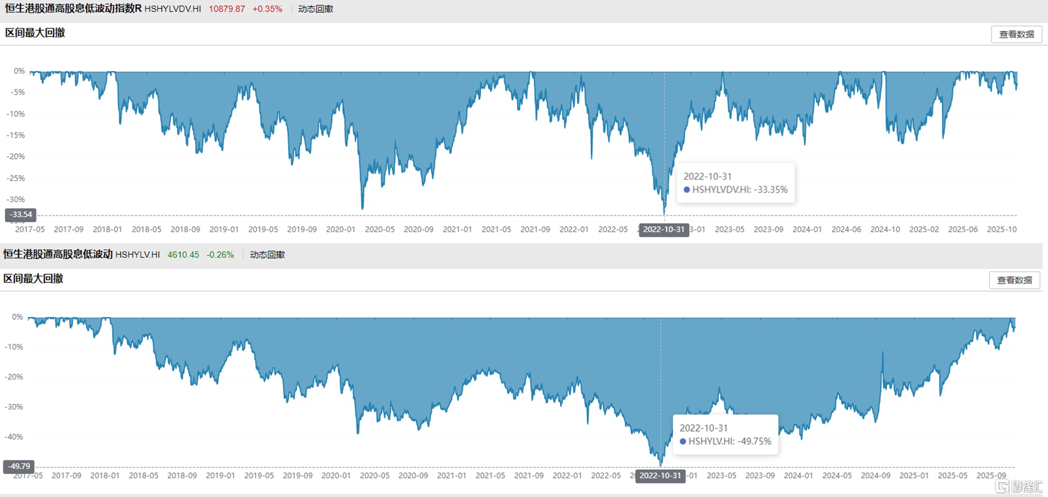Click 2024-01 label on bottom chart axis
1048x497 pixels.
click(798, 475)
